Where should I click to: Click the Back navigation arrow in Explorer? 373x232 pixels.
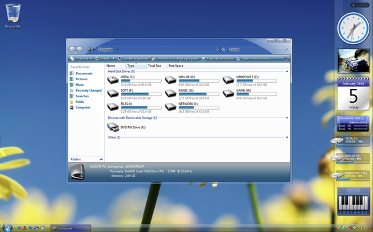pos(72,50)
